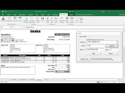
Task: Apply Proper Case text format
Action: click(56, 20)
